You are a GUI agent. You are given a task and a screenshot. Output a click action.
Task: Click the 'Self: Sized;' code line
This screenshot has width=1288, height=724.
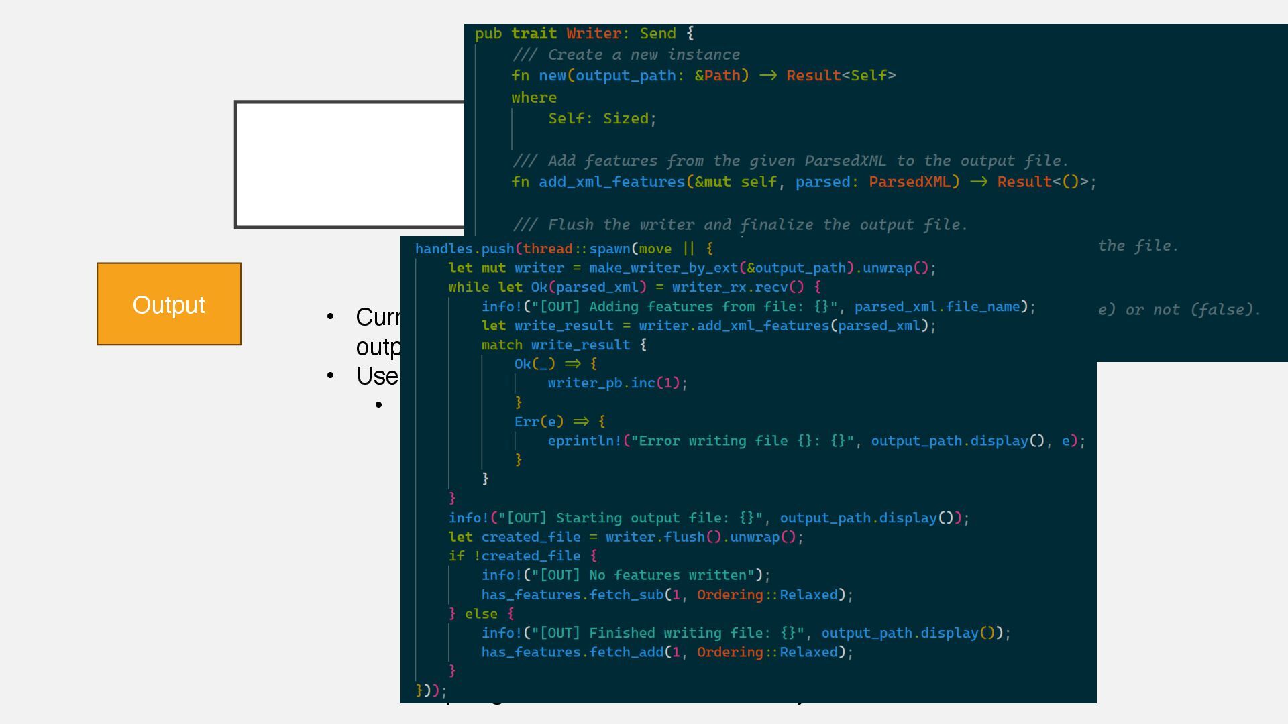click(x=602, y=119)
